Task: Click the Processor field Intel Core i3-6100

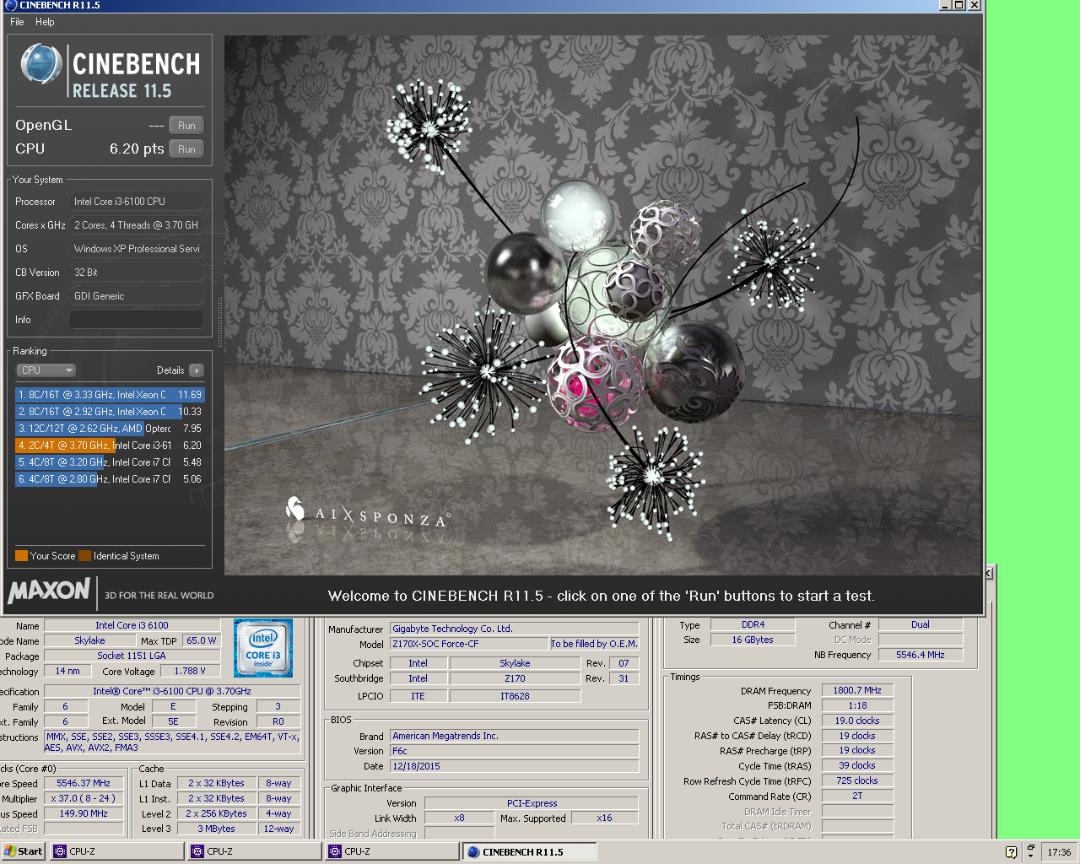Action: pos(137,202)
